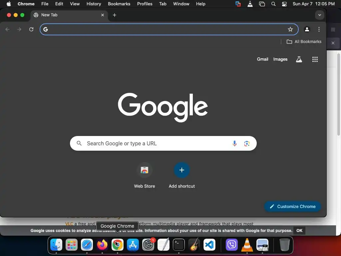341x256 pixels.
Task: Open Visual Studio Code from the Dock
Action: (x=209, y=245)
